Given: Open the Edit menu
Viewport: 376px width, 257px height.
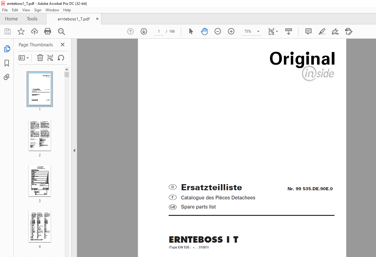Looking at the screenshot, I should click(x=15, y=10).
